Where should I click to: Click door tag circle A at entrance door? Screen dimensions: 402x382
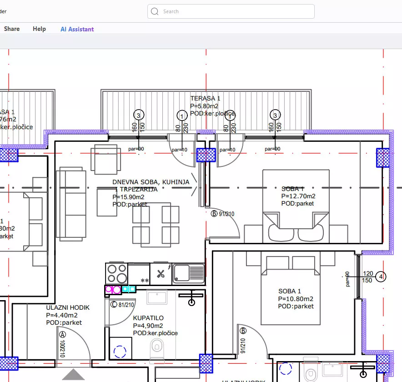point(63,335)
